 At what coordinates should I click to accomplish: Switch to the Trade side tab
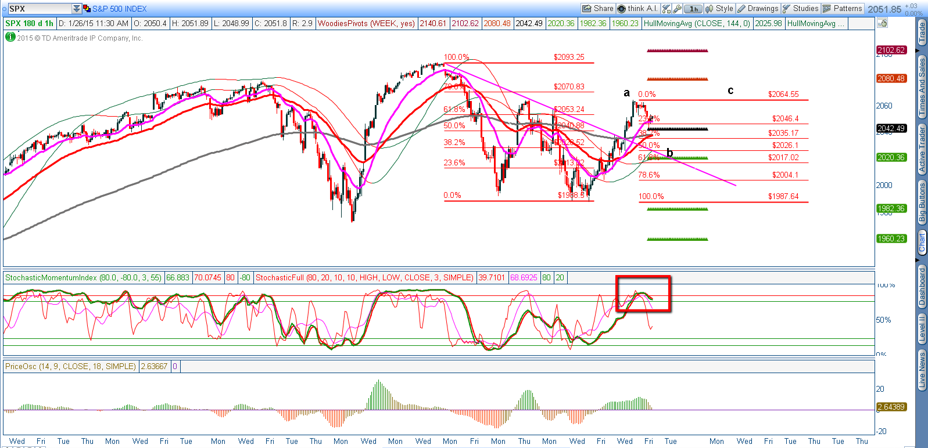922,34
